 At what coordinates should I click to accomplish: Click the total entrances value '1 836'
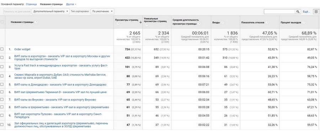click(233, 33)
